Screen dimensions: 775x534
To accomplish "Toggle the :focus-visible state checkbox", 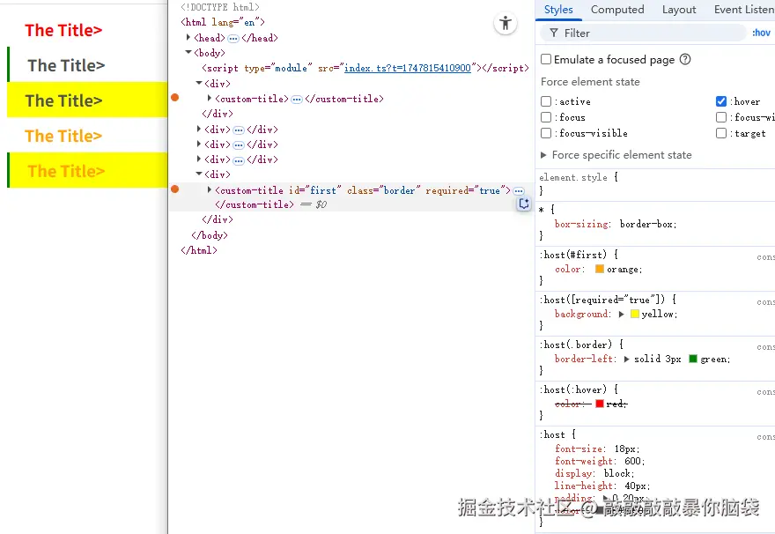I will click(x=546, y=133).
